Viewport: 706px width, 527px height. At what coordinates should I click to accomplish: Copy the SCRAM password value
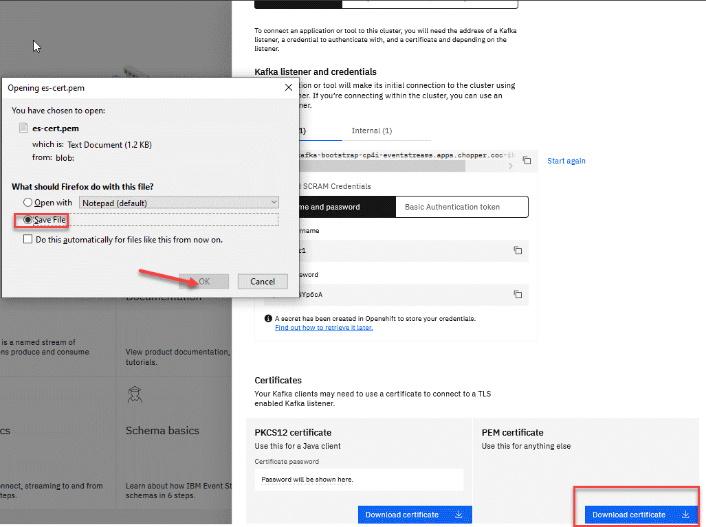518,295
